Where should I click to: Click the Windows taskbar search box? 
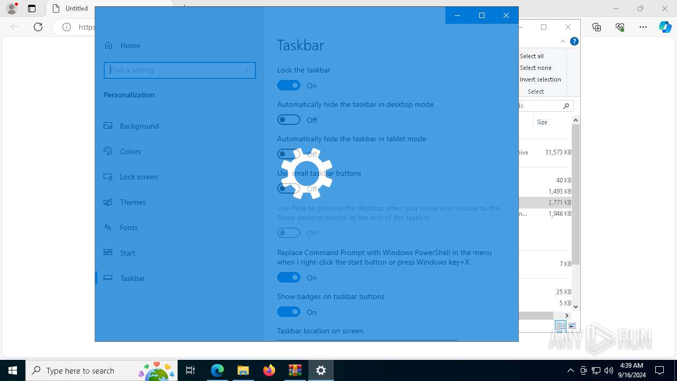102,370
